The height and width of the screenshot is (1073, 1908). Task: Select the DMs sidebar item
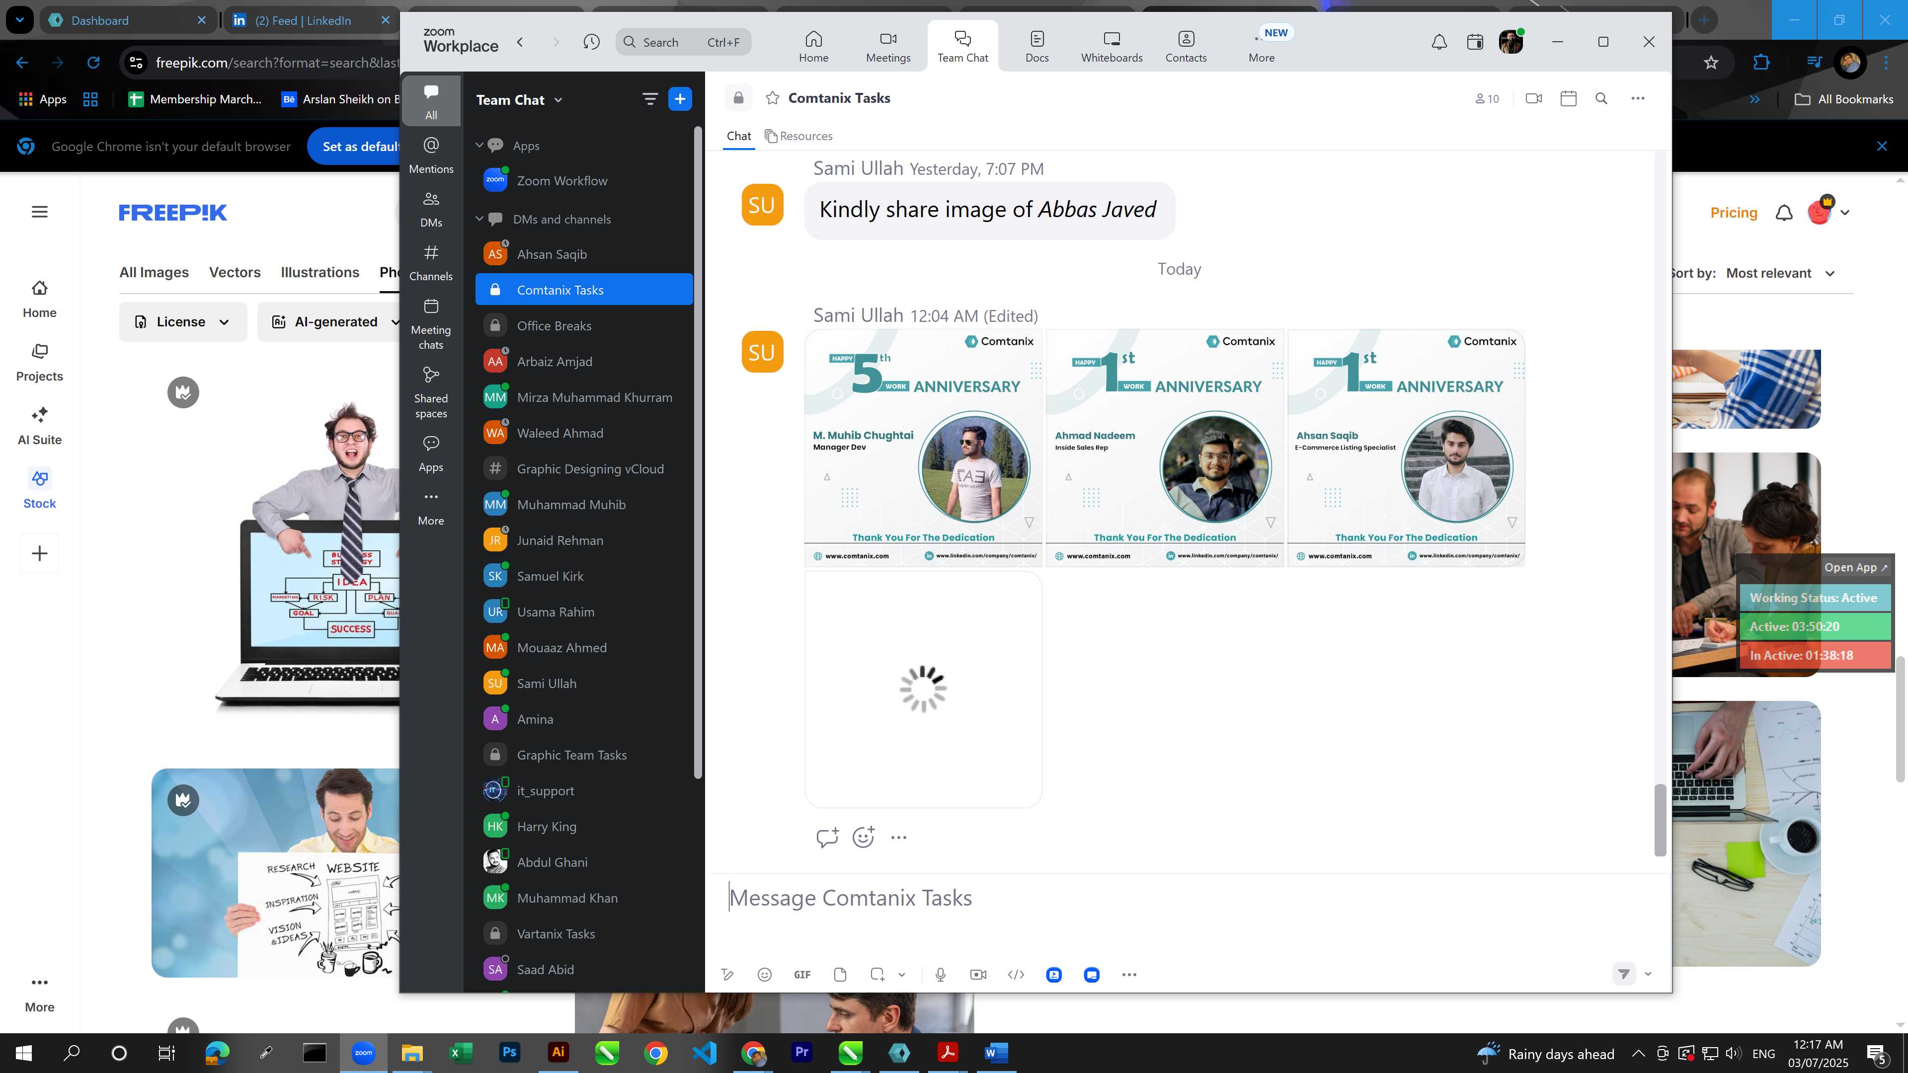431,209
